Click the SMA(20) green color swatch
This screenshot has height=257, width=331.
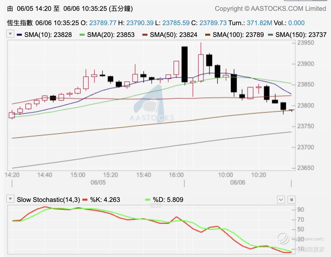coord(82,35)
